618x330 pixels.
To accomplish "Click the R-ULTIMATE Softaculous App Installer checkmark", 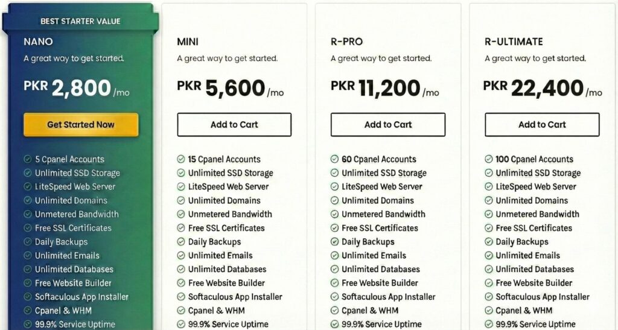I will [x=489, y=297].
